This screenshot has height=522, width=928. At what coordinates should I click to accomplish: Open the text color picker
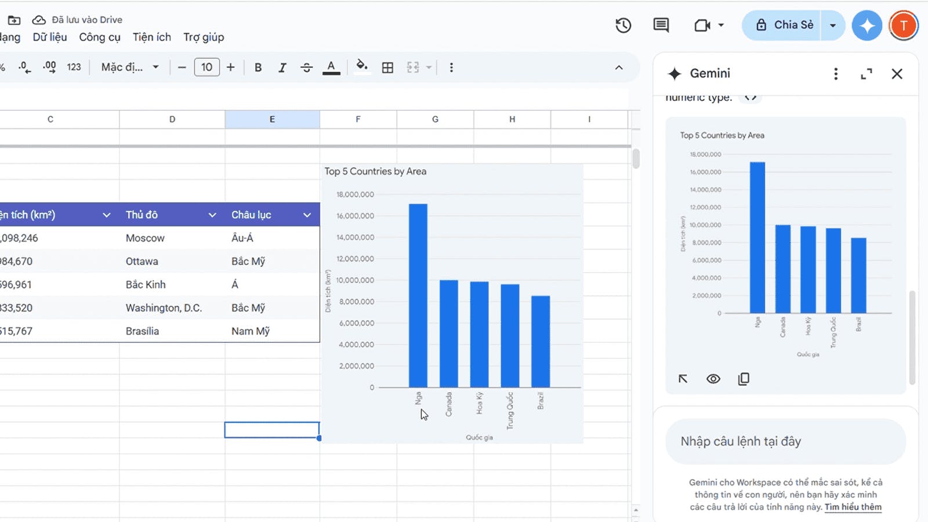click(331, 67)
